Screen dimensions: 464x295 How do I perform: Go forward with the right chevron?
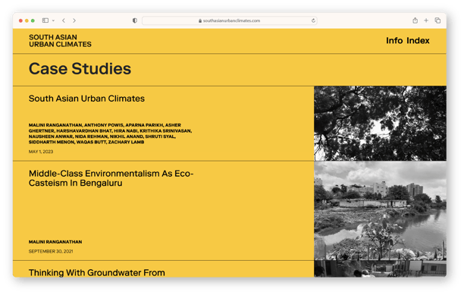click(x=74, y=20)
